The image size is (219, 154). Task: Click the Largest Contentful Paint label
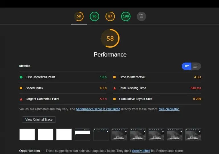tap(42, 99)
